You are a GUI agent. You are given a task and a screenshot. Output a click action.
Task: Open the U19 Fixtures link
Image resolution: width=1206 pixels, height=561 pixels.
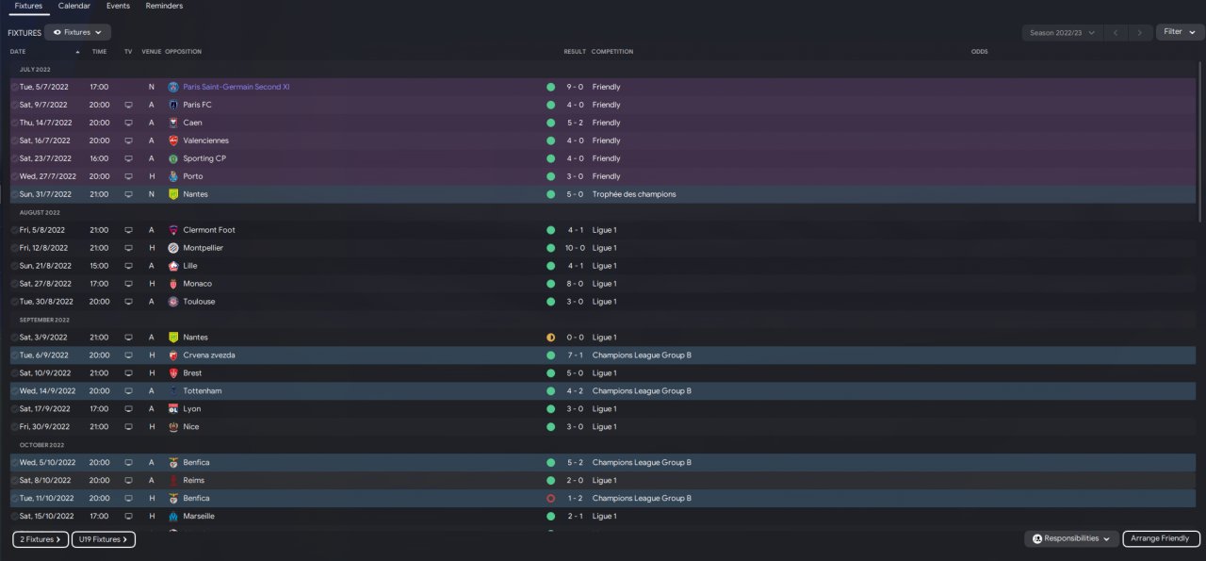[104, 539]
